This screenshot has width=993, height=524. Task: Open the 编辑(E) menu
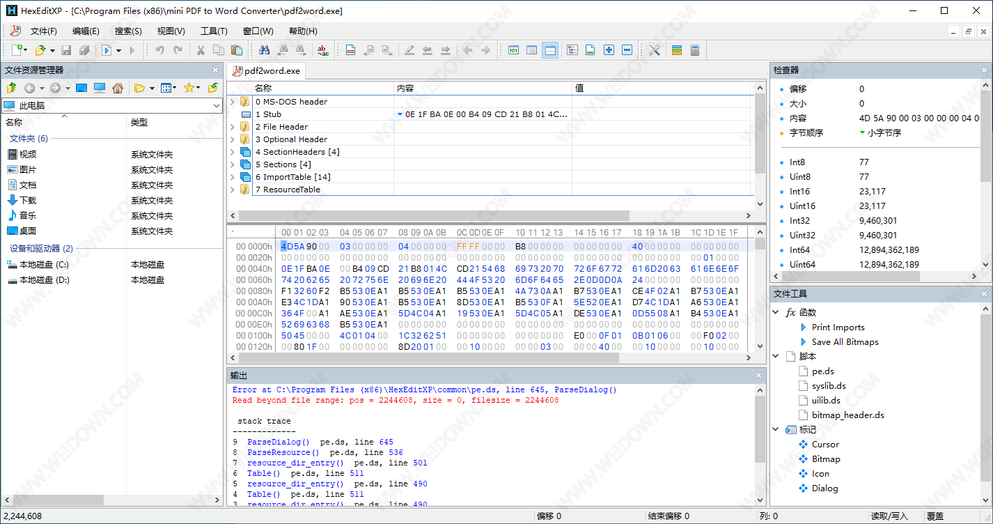click(x=86, y=31)
